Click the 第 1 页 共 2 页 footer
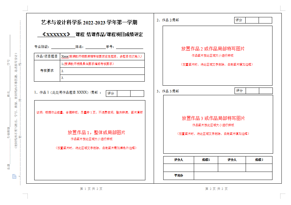291x205 pixels. click(x=91, y=189)
